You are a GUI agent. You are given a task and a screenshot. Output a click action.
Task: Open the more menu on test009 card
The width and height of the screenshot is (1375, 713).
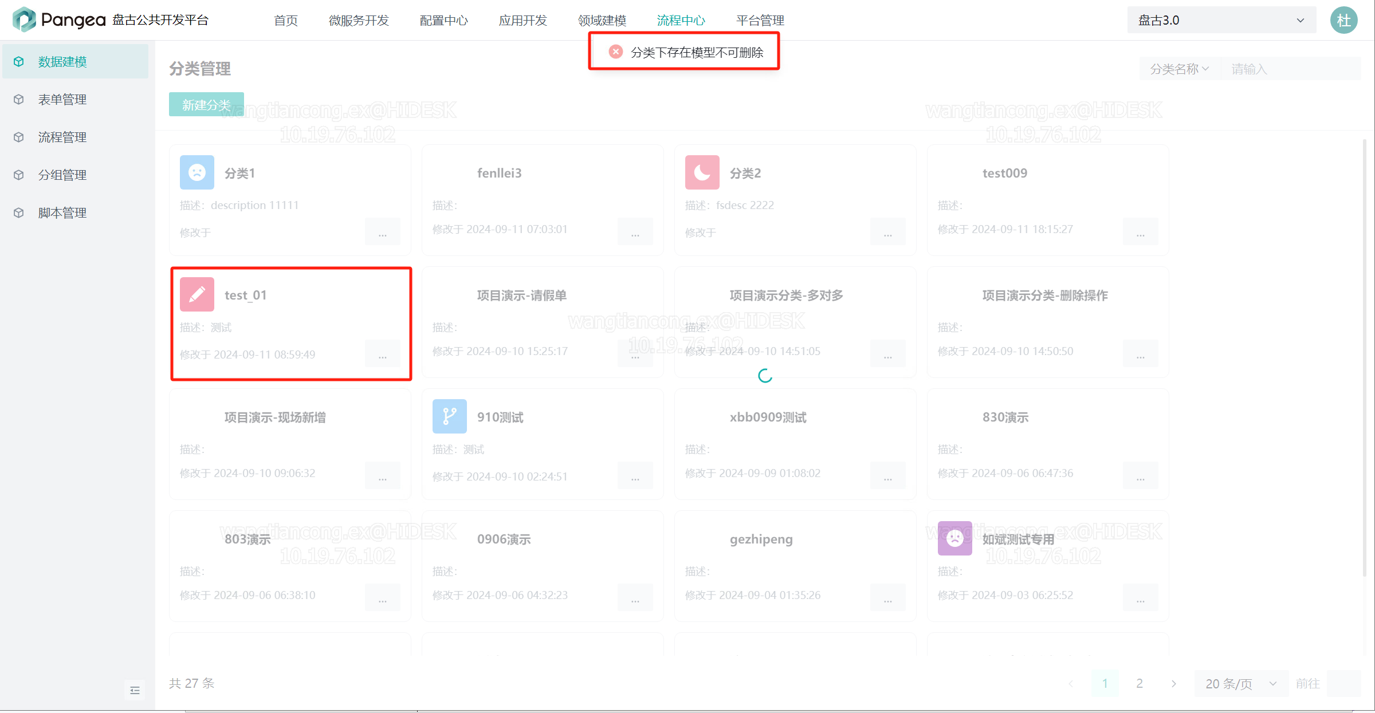click(x=1141, y=232)
